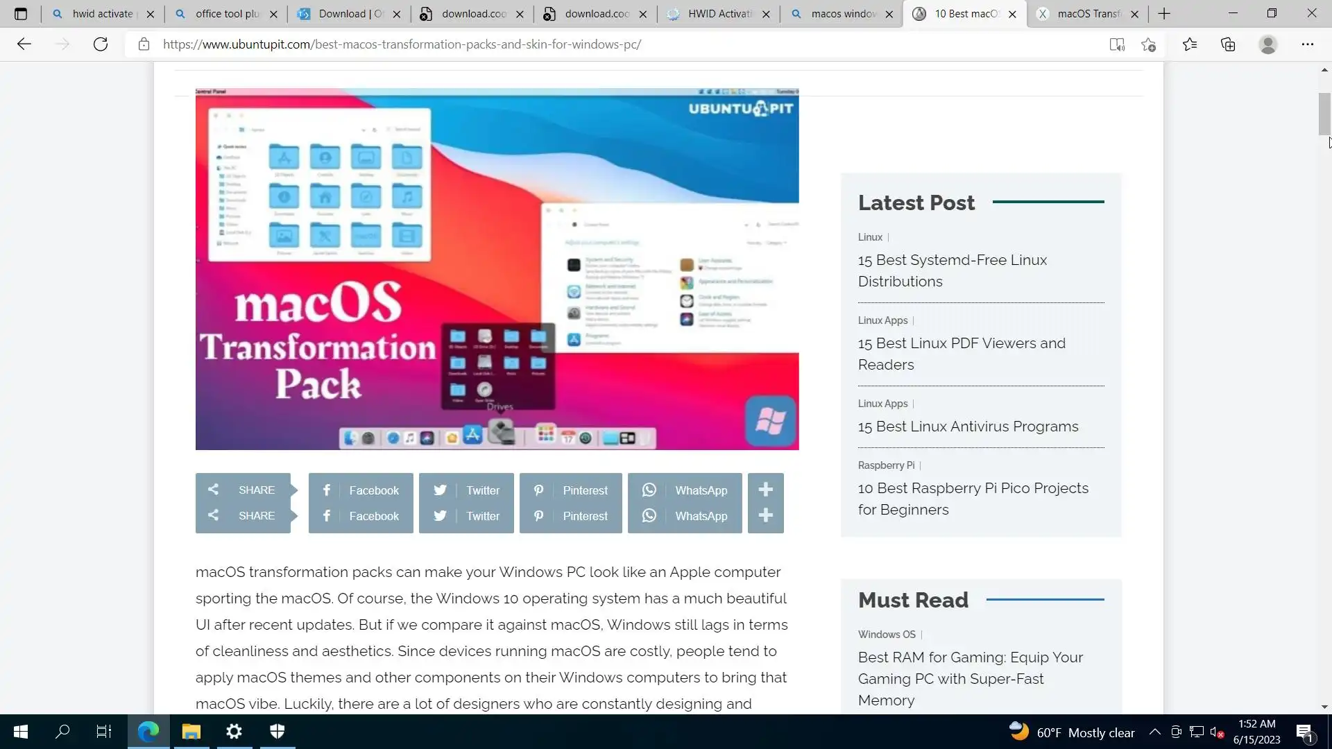The image size is (1332, 749).
Task: Open the browser profile avatar
Action: [1267, 44]
